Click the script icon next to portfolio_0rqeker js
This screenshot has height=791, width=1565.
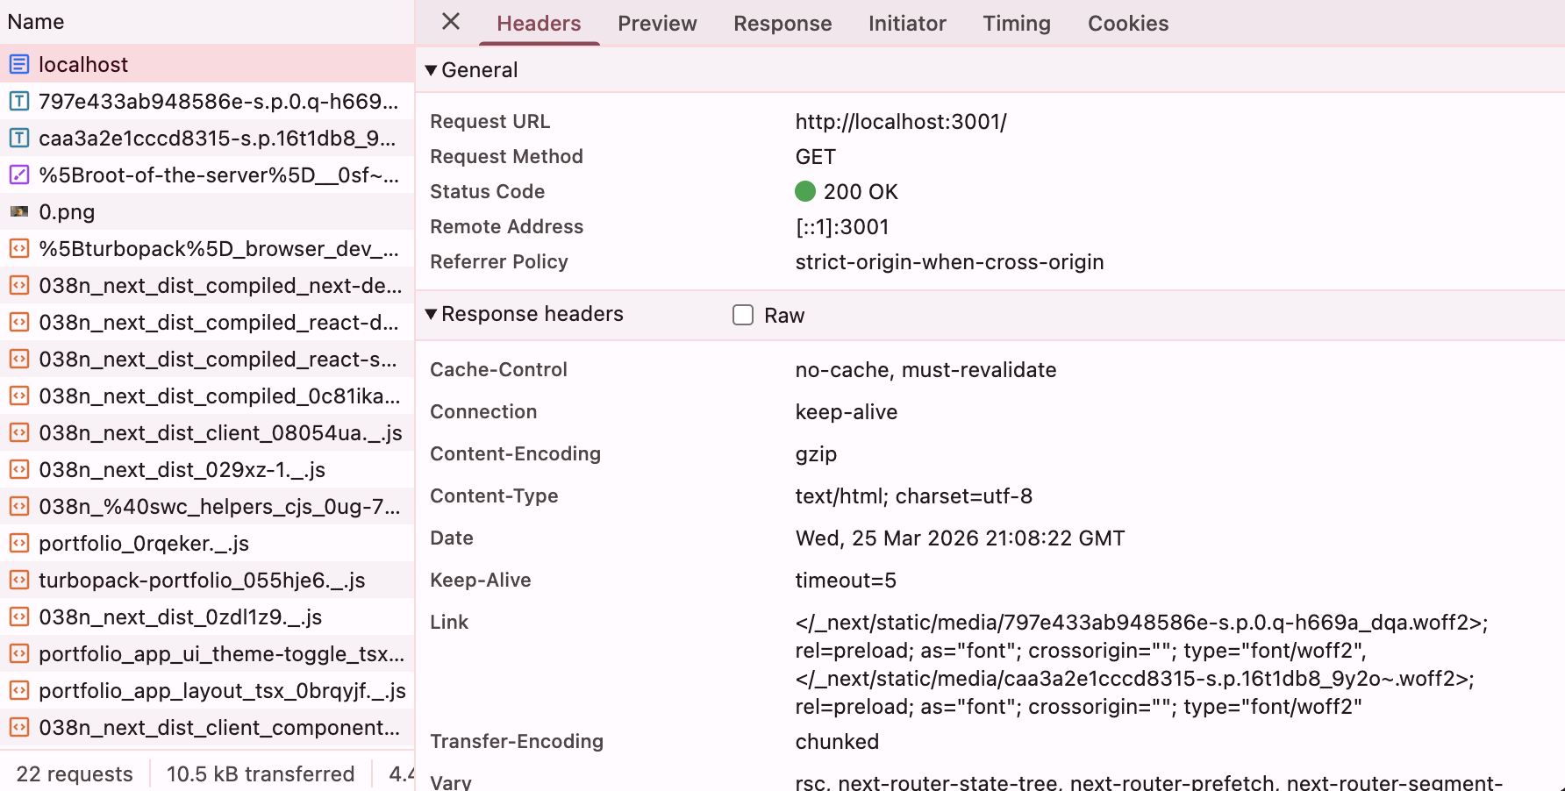[x=19, y=543]
